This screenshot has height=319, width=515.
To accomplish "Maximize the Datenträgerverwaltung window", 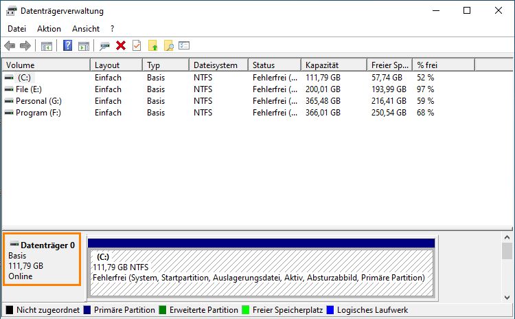I will 467,10.
